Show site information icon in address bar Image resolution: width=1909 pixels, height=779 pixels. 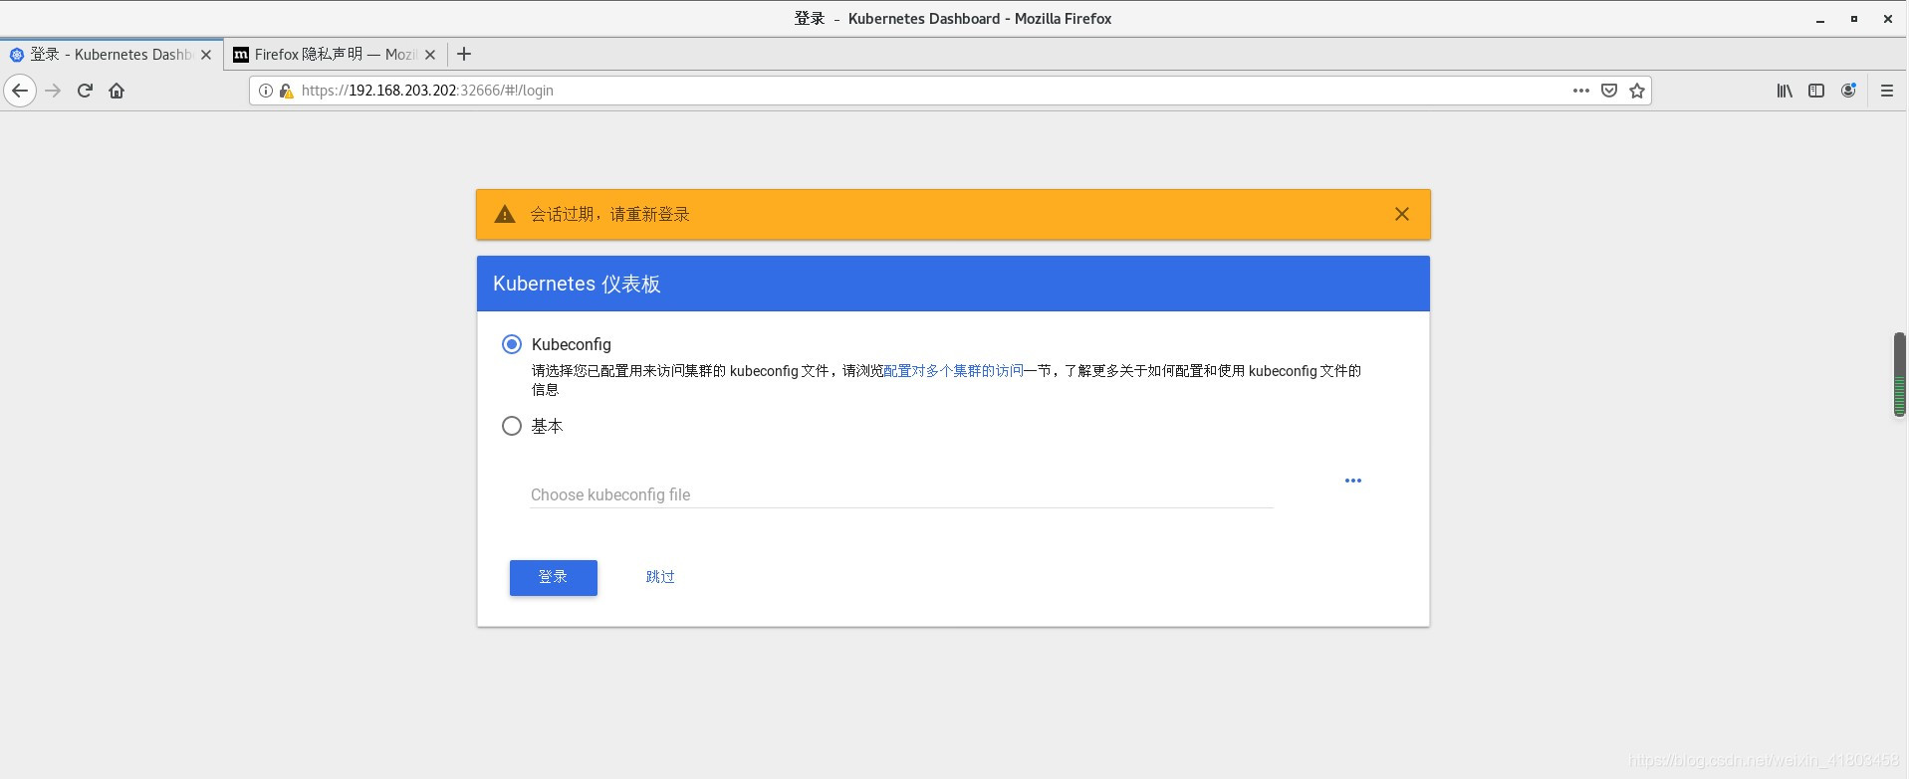(x=266, y=91)
